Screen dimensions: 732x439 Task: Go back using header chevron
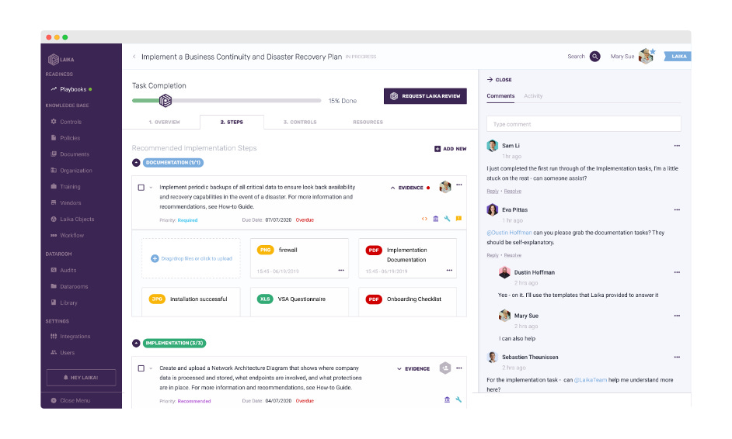tap(134, 57)
